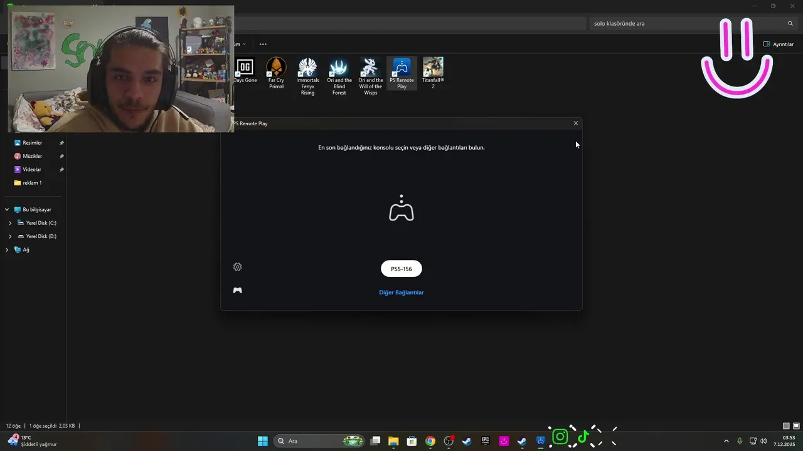Switch to PS Remote Play on the taskbar

tap(540, 441)
